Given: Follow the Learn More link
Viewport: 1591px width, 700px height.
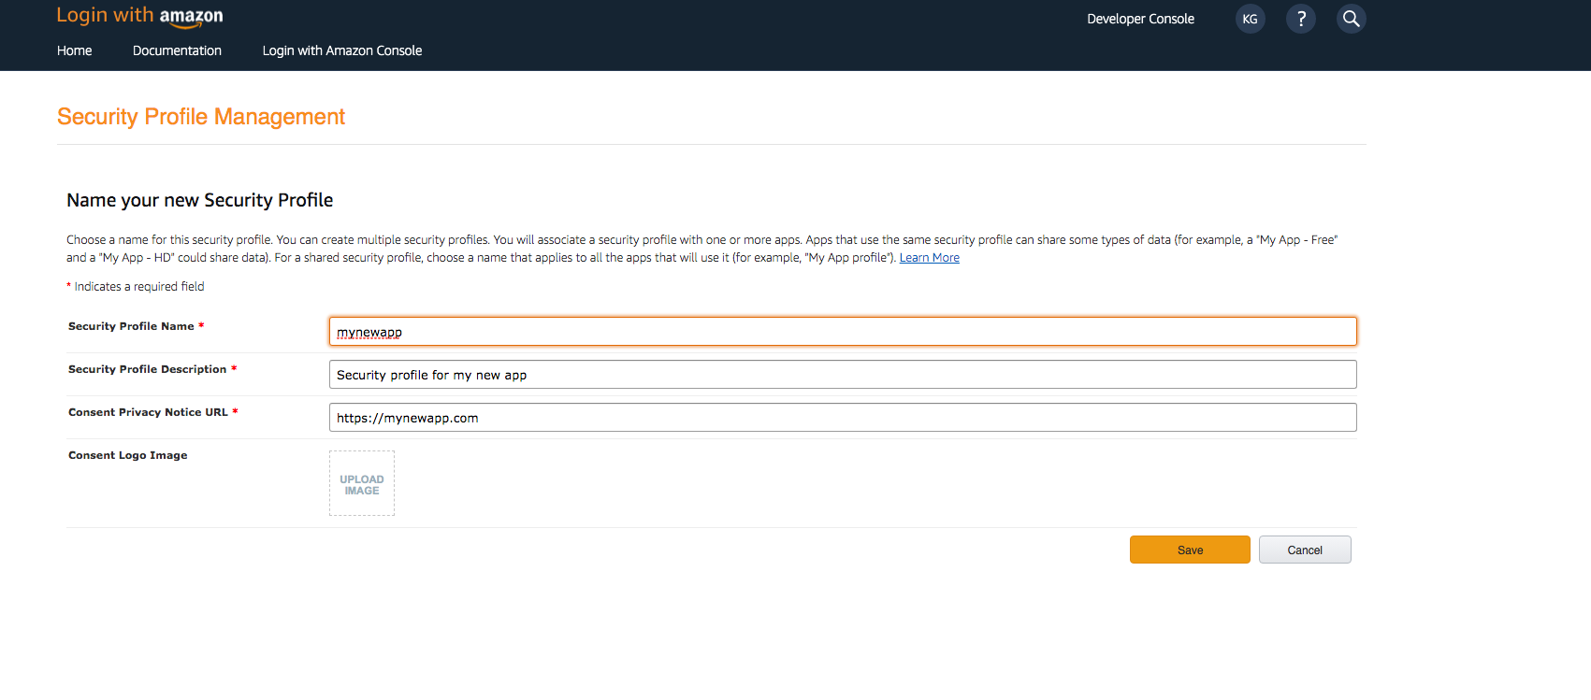Looking at the screenshot, I should [929, 258].
